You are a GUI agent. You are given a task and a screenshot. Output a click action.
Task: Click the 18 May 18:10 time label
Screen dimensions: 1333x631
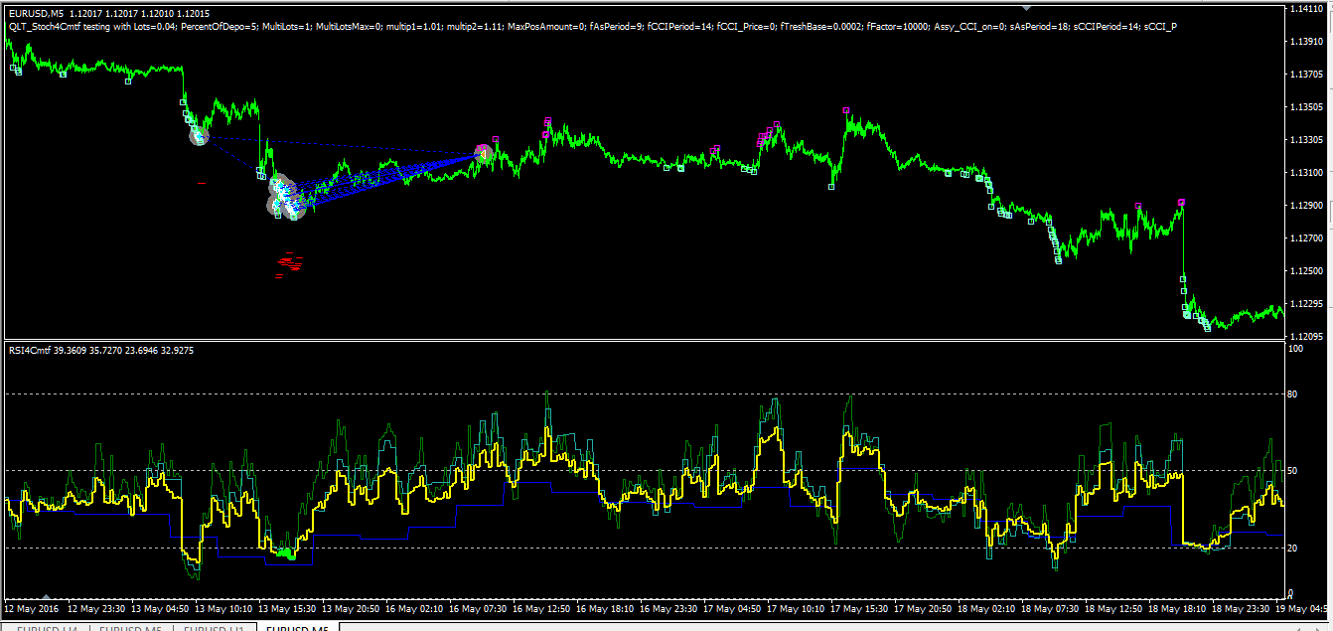point(1177,607)
